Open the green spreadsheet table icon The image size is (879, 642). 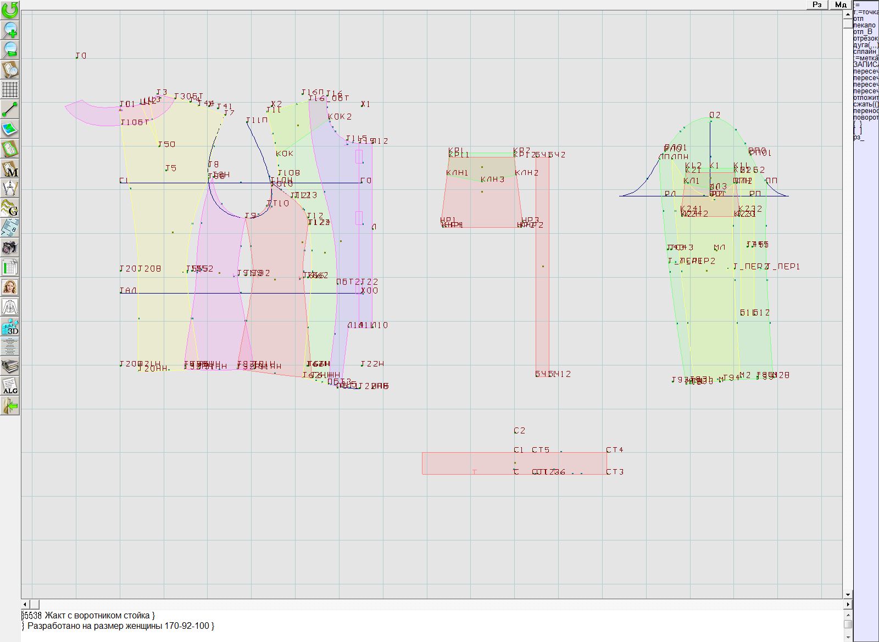[x=10, y=268]
